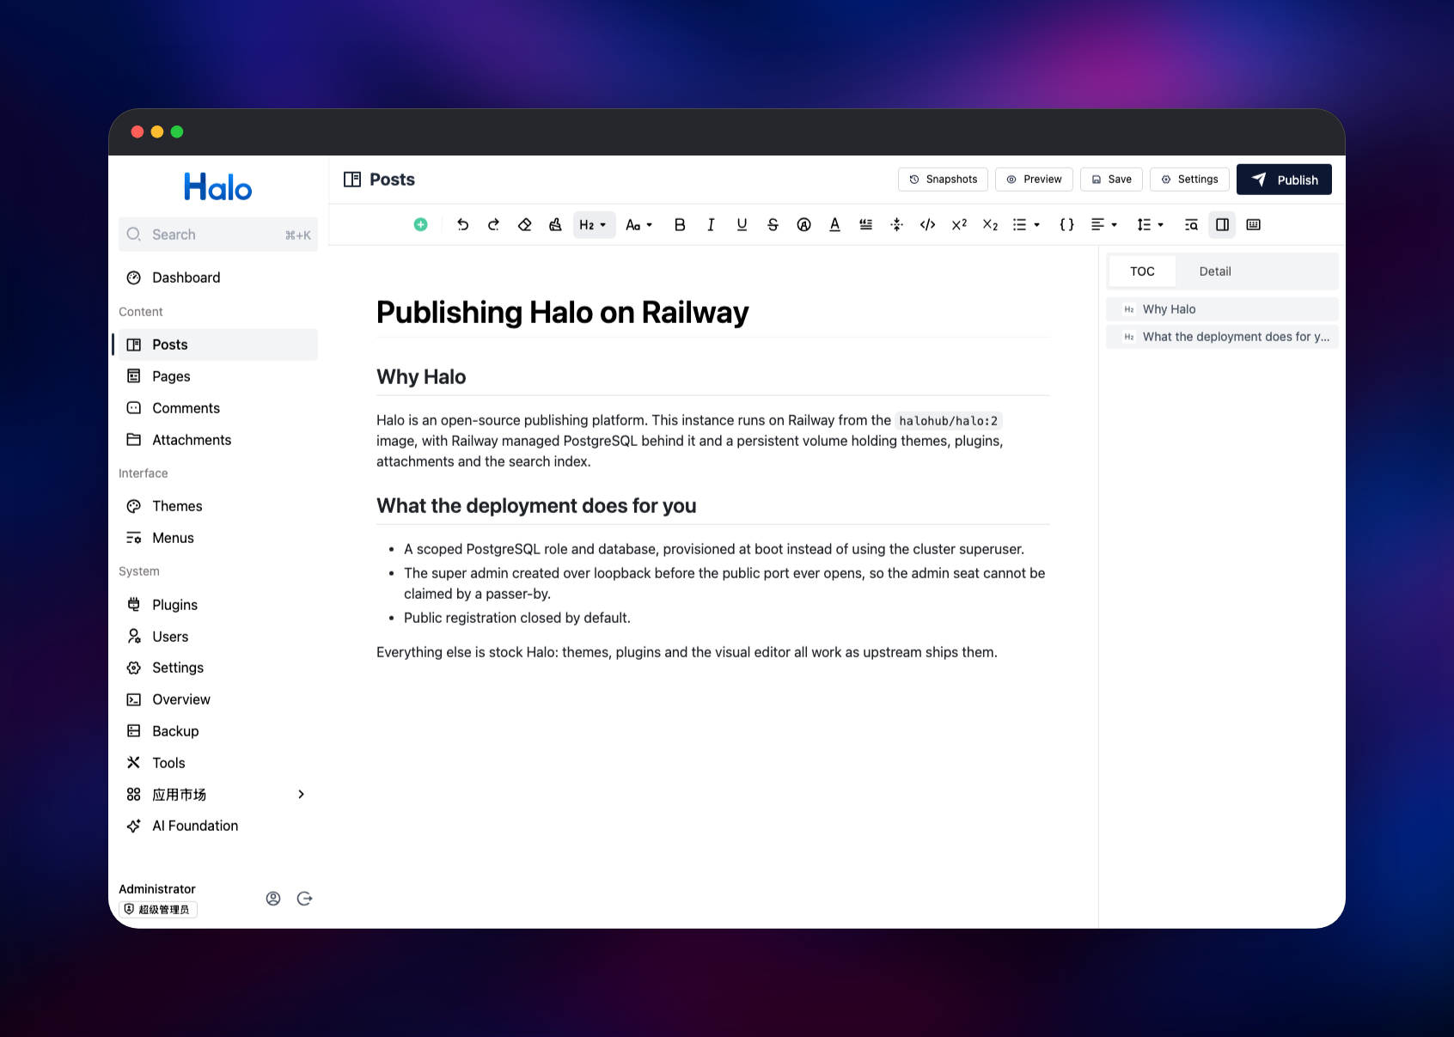Click the logout icon
Image resolution: width=1454 pixels, height=1037 pixels.
point(304,899)
